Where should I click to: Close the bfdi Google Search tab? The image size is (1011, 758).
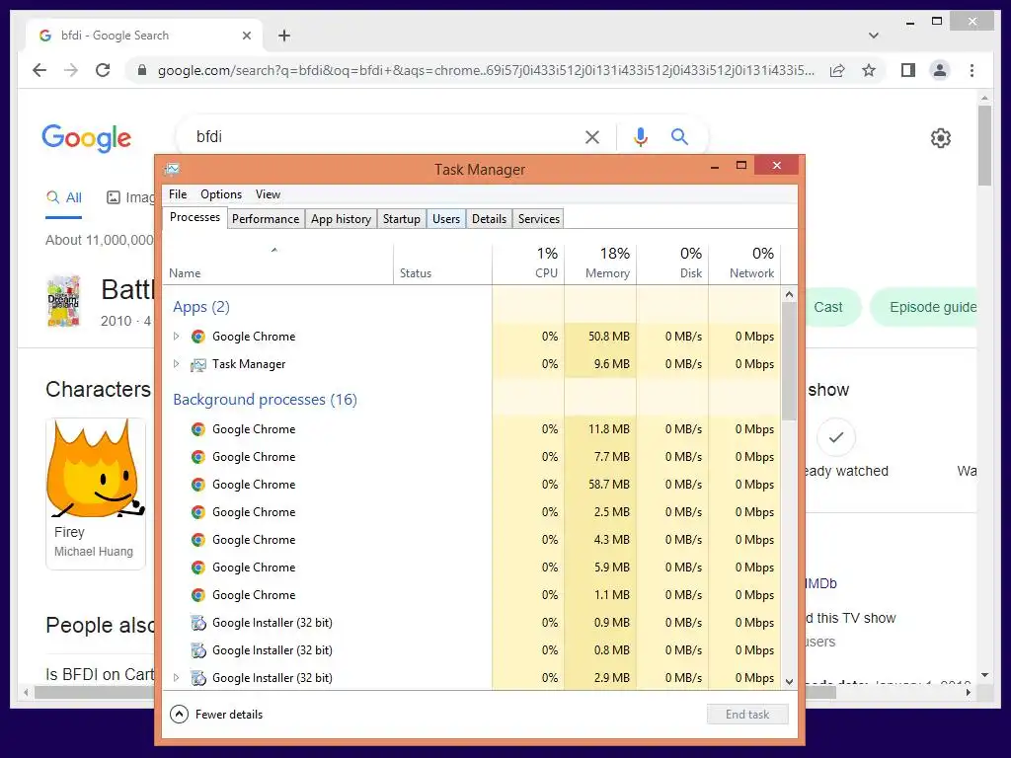point(246,36)
